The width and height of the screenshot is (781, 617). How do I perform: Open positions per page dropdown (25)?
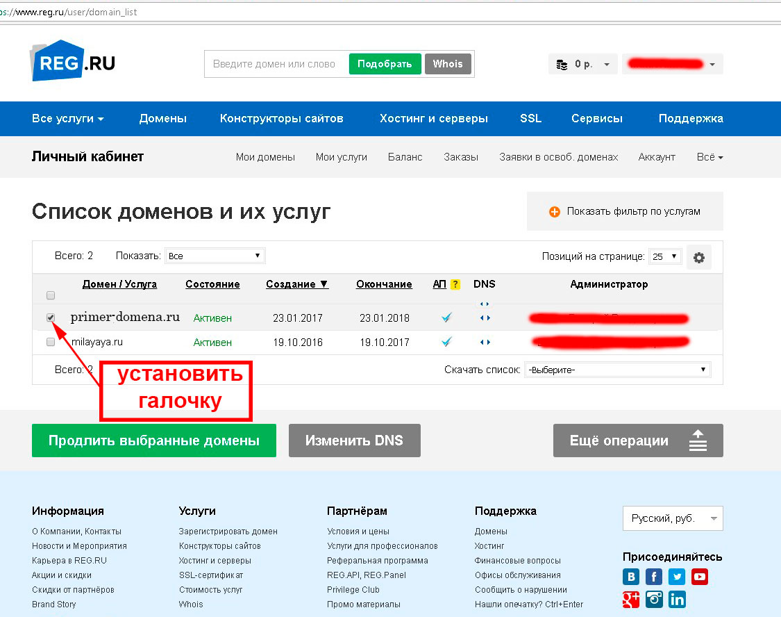[665, 256]
